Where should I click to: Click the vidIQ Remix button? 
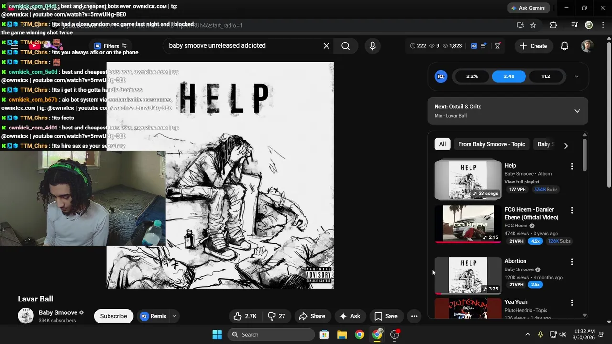[x=153, y=316]
